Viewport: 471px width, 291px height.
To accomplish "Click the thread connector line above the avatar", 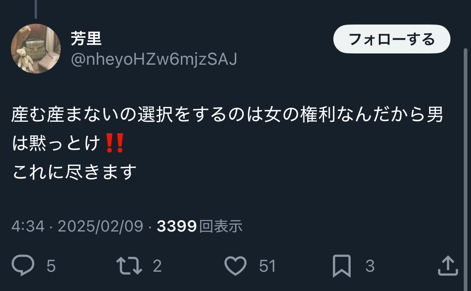I will point(36,9).
